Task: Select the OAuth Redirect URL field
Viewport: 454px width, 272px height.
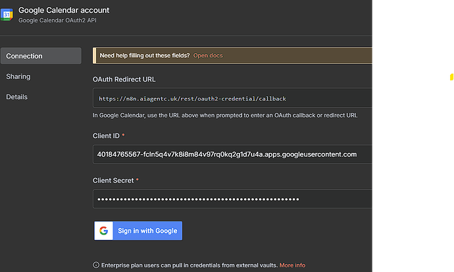Action: coord(232,98)
